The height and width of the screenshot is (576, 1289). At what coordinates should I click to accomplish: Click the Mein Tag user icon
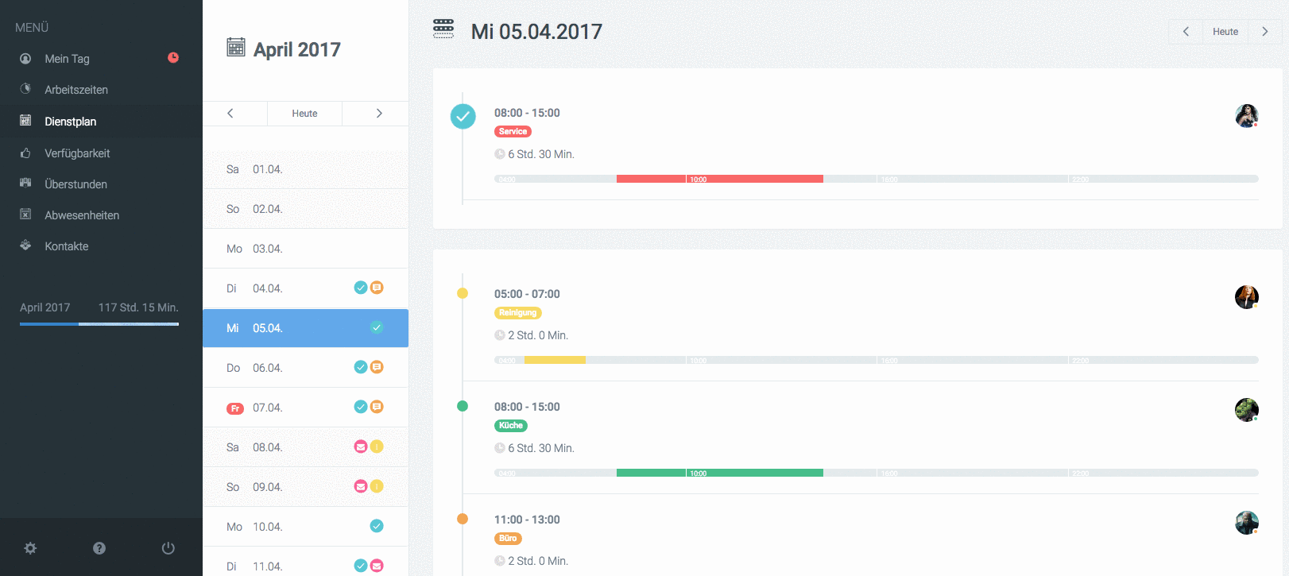(25, 59)
